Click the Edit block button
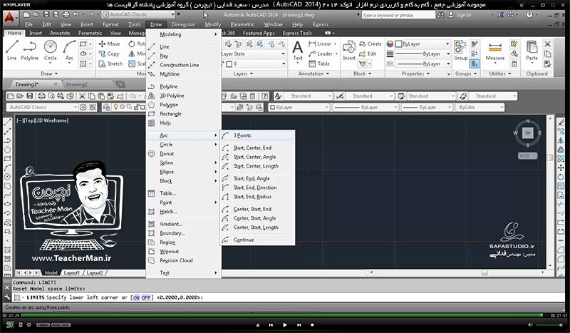 point(368,53)
